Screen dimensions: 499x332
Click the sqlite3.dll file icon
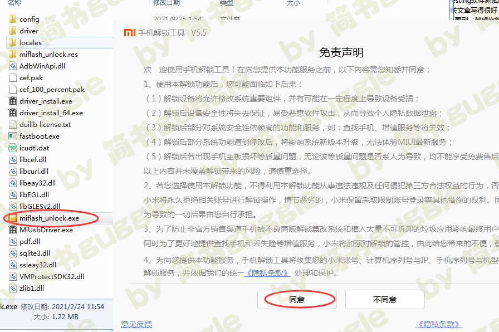pos(13,253)
